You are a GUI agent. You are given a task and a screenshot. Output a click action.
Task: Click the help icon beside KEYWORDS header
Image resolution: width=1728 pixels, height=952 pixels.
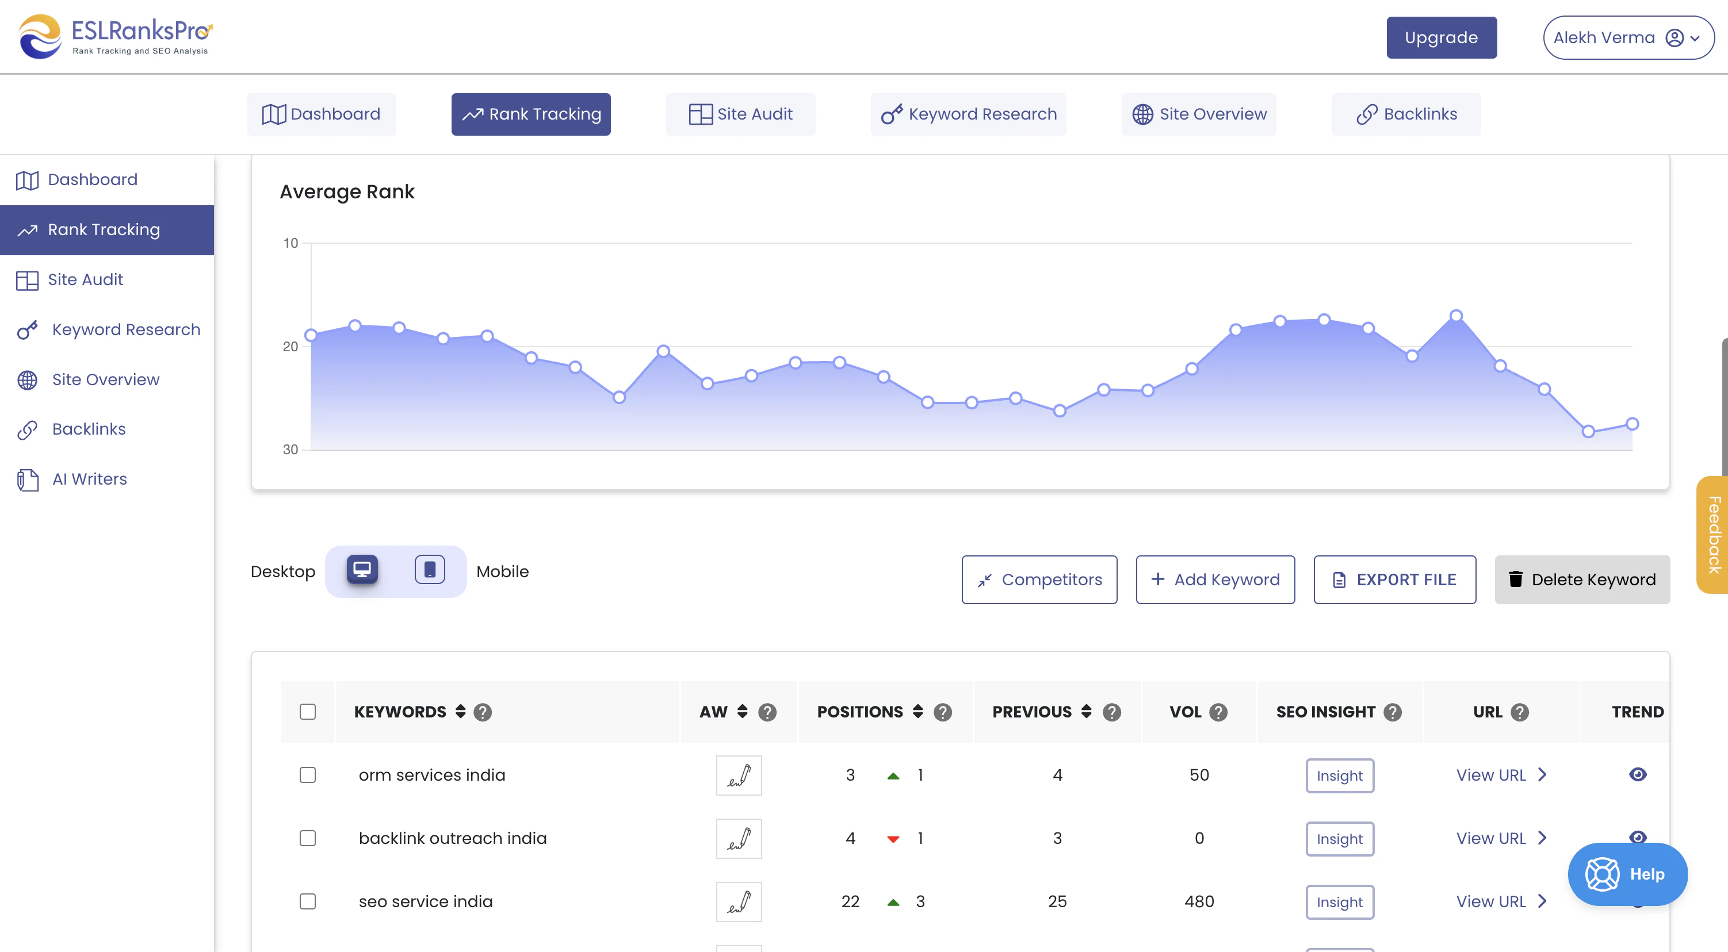tap(482, 712)
